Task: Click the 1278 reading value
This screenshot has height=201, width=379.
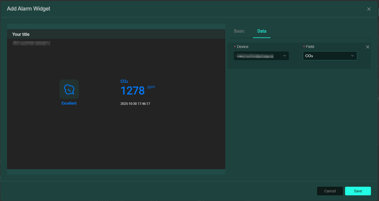Action: (x=132, y=91)
